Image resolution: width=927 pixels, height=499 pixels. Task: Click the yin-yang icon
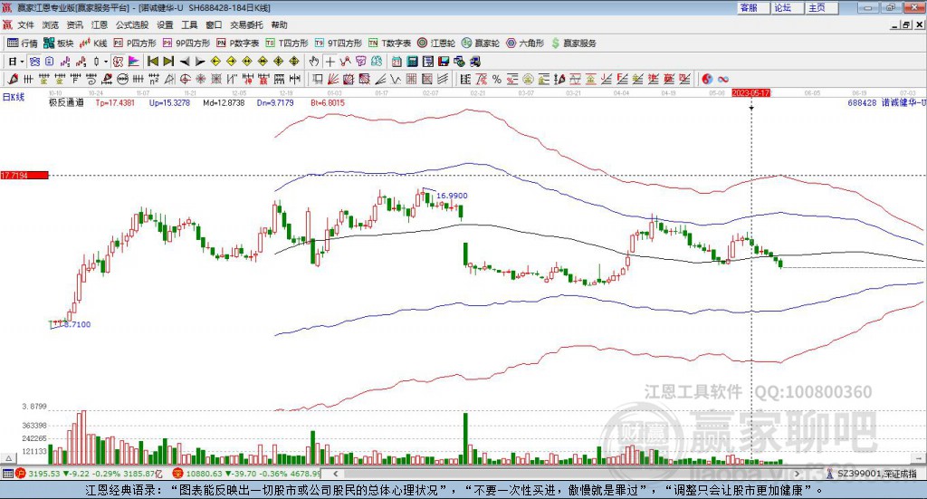pyautogui.click(x=707, y=79)
